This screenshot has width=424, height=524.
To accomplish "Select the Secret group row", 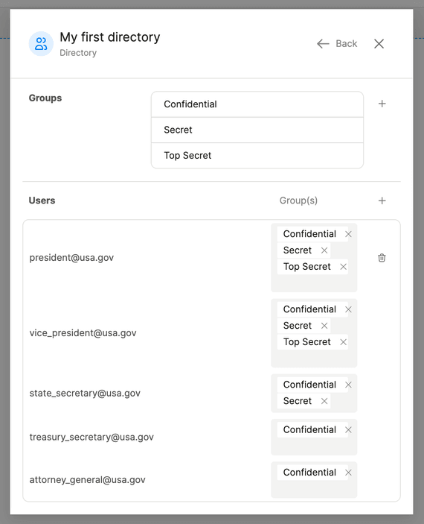I will point(257,130).
